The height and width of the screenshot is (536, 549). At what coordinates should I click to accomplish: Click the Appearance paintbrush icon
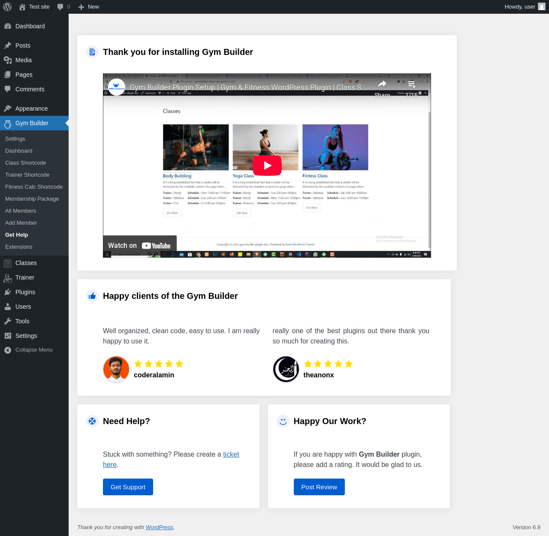pos(8,108)
